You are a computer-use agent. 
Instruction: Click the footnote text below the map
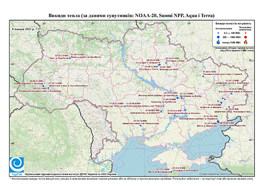(131, 178)
